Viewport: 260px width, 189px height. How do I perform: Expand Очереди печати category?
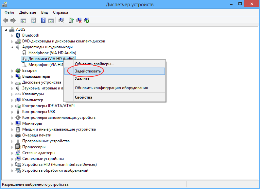coord(12,135)
